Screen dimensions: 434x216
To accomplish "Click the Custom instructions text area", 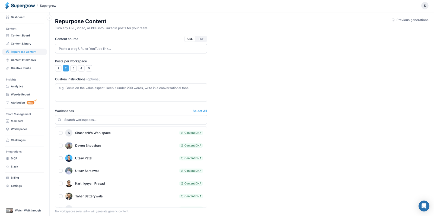I will [131, 93].
